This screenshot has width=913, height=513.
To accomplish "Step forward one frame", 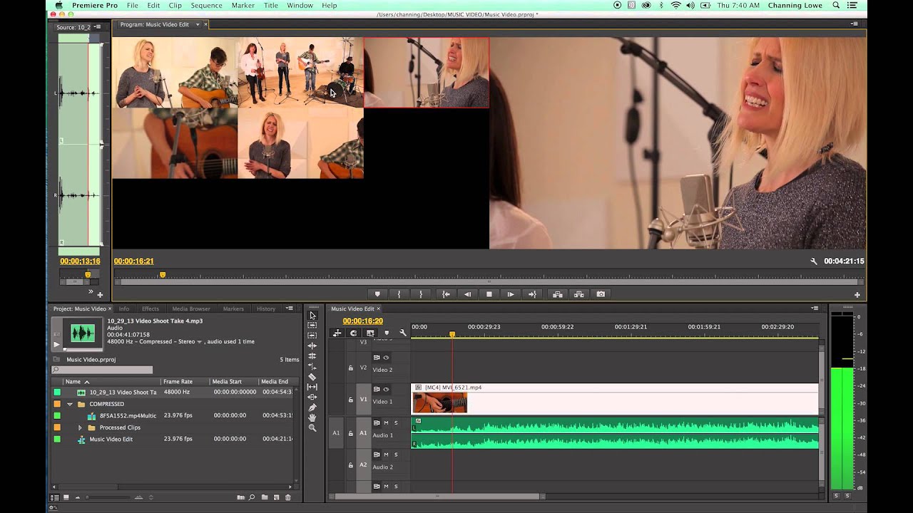I will coord(511,294).
